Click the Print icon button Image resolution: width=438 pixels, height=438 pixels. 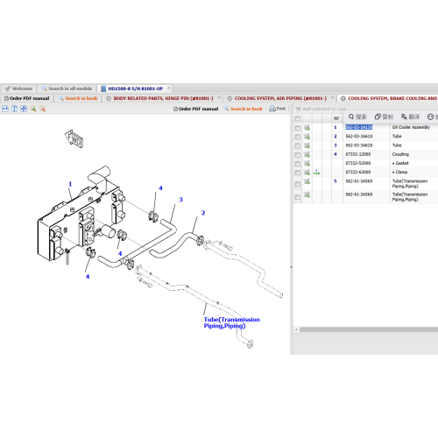[x=278, y=109]
